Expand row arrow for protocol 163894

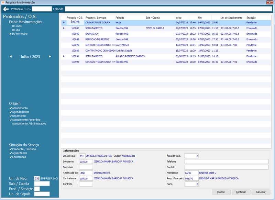click(x=64, y=56)
